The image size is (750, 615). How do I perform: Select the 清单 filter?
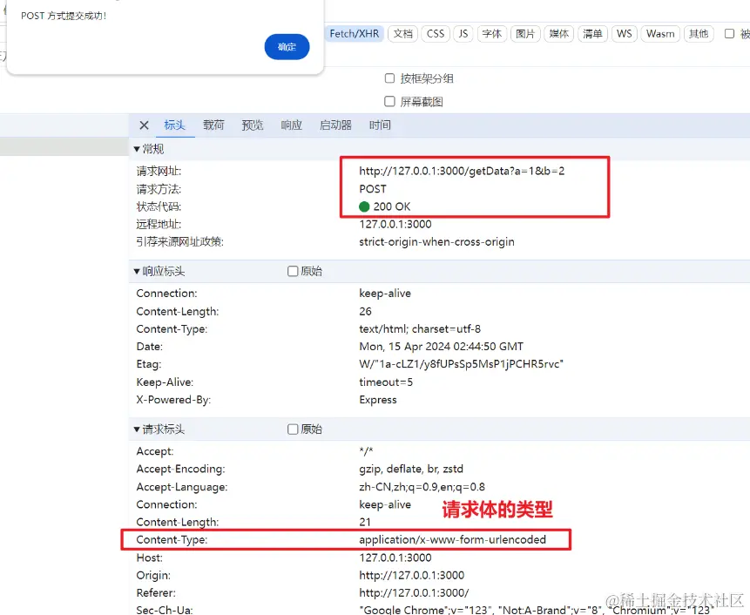(x=592, y=34)
